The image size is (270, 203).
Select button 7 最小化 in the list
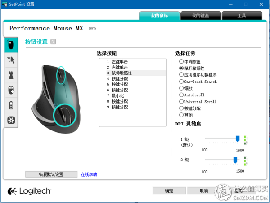pyautogui.click(x=136, y=95)
